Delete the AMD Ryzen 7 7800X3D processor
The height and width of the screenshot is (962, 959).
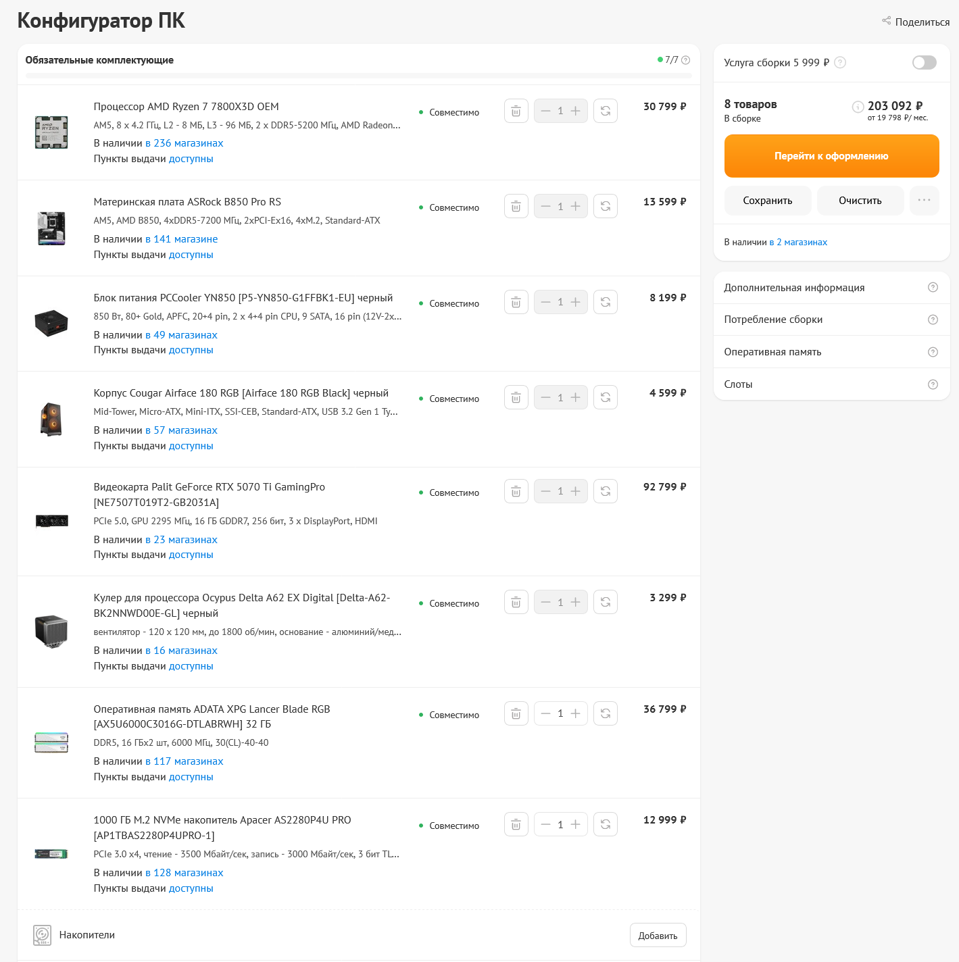[x=516, y=111]
